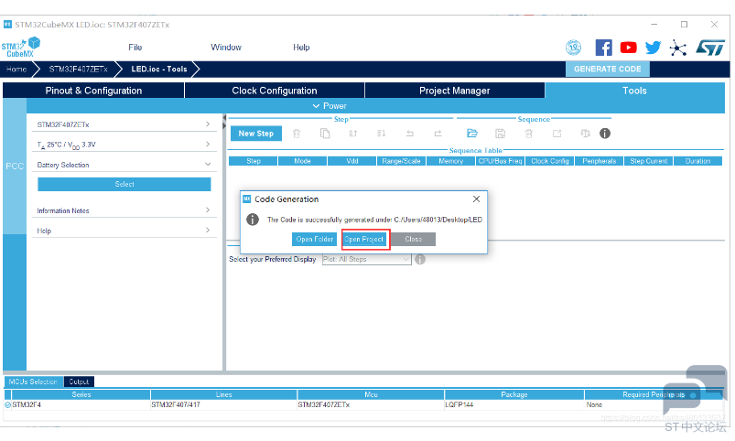Screen dimensions: 735x441
Task: Switch to the Clock Configuration tab
Action: pos(275,91)
